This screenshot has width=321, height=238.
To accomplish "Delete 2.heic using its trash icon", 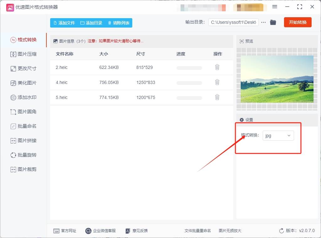I will pos(217,67).
